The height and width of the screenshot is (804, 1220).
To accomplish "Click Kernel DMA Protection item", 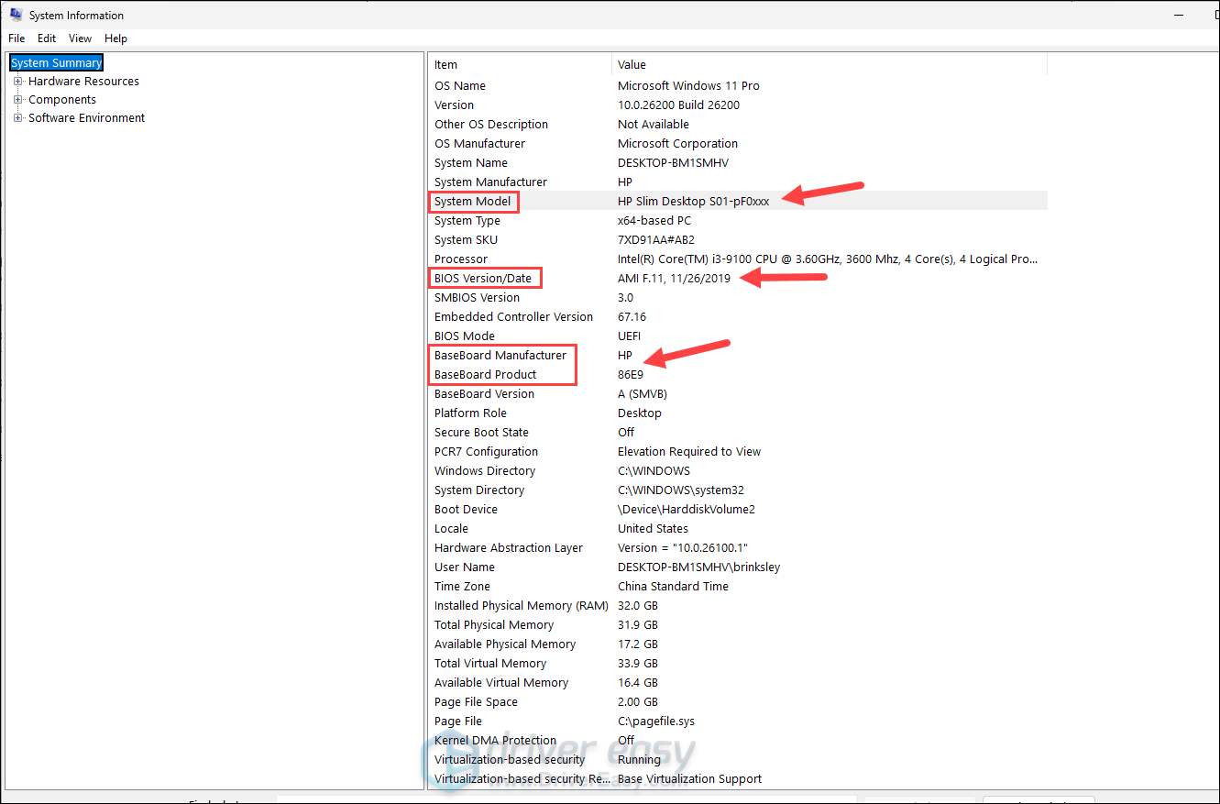I will tap(495, 740).
